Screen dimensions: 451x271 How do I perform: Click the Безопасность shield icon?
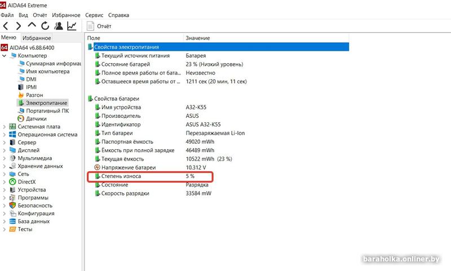(x=12, y=205)
